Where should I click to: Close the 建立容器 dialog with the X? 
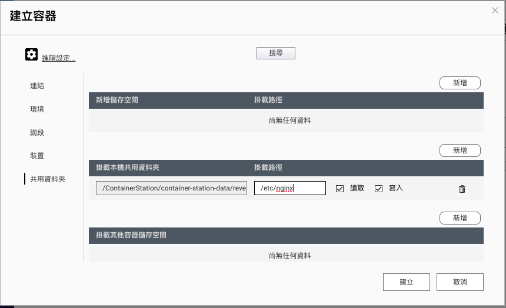pyautogui.click(x=495, y=11)
